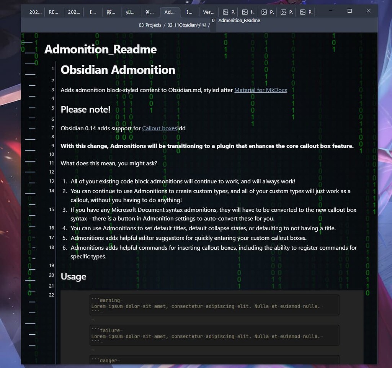Click the image icon on the second "P." tab

[265, 12]
